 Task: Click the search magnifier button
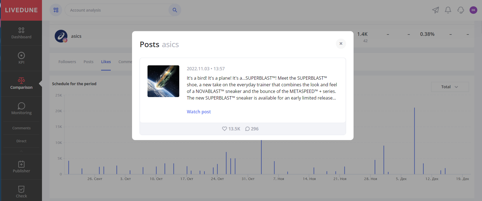[175, 10]
